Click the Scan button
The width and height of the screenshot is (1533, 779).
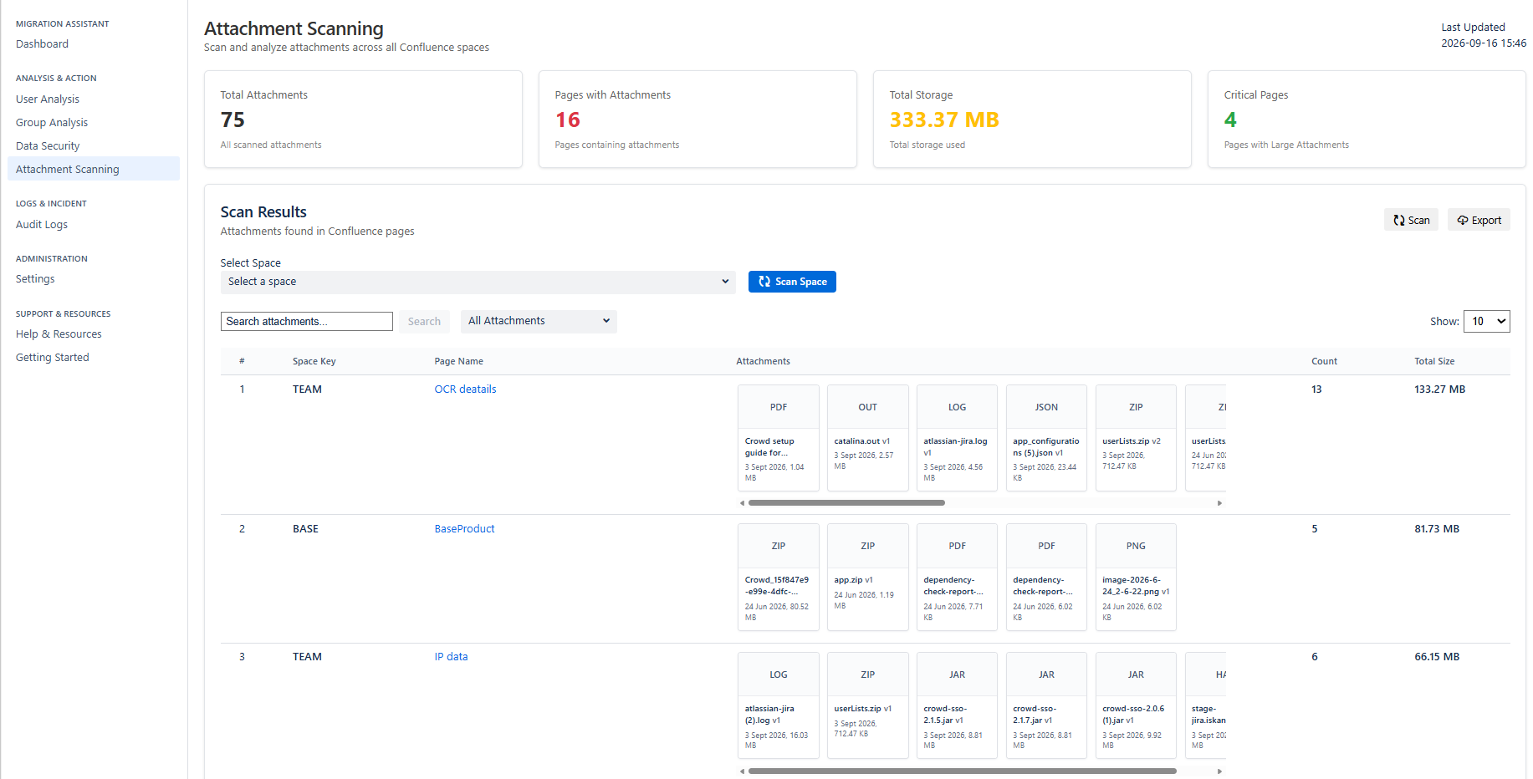tap(1411, 220)
